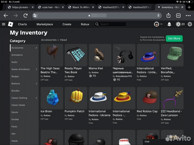Tap the browser share icon
The width and height of the screenshot is (194, 145).
tap(168, 16)
